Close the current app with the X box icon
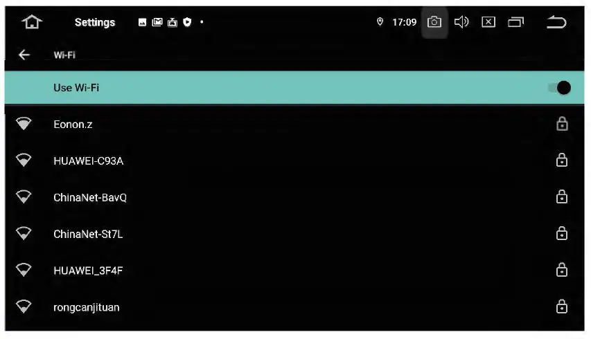The width and height of the screenshot is (591, 339). pyautogui.click(x=488, y=22)
